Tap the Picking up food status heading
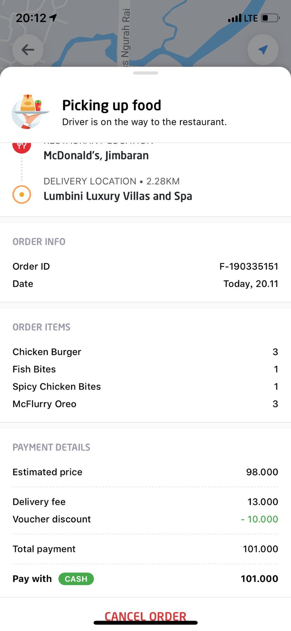Viewport: 291px width, 631px height. click(x=111, y=105)
